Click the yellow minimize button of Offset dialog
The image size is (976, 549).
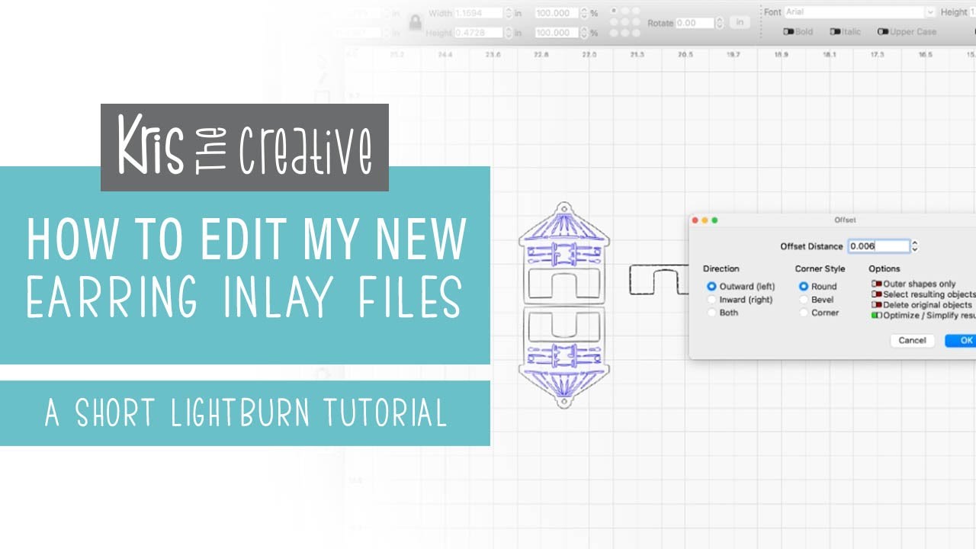(x=705, y=220)
